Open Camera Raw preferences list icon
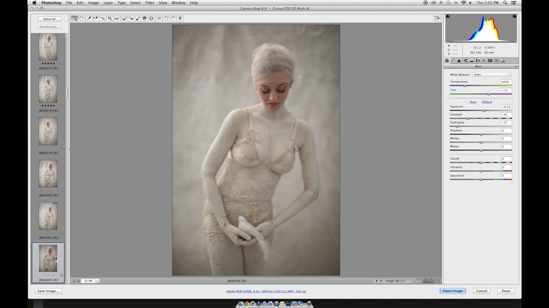The height and width of the screenshot is (308, 549). [x=159, y=18]
